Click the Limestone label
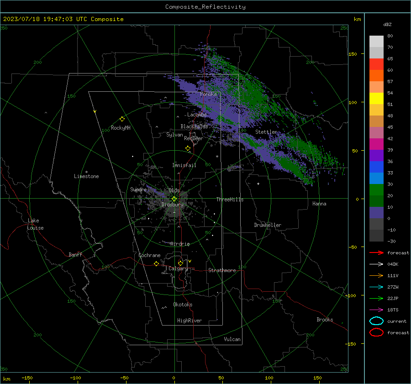Screen dimensions: 411x384 coord(86,176)
